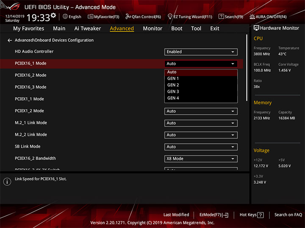Open Qfan Control fan icon
The height and width of the screenshot is (228, 305).
pyautogui.click(x=128, y=16)
